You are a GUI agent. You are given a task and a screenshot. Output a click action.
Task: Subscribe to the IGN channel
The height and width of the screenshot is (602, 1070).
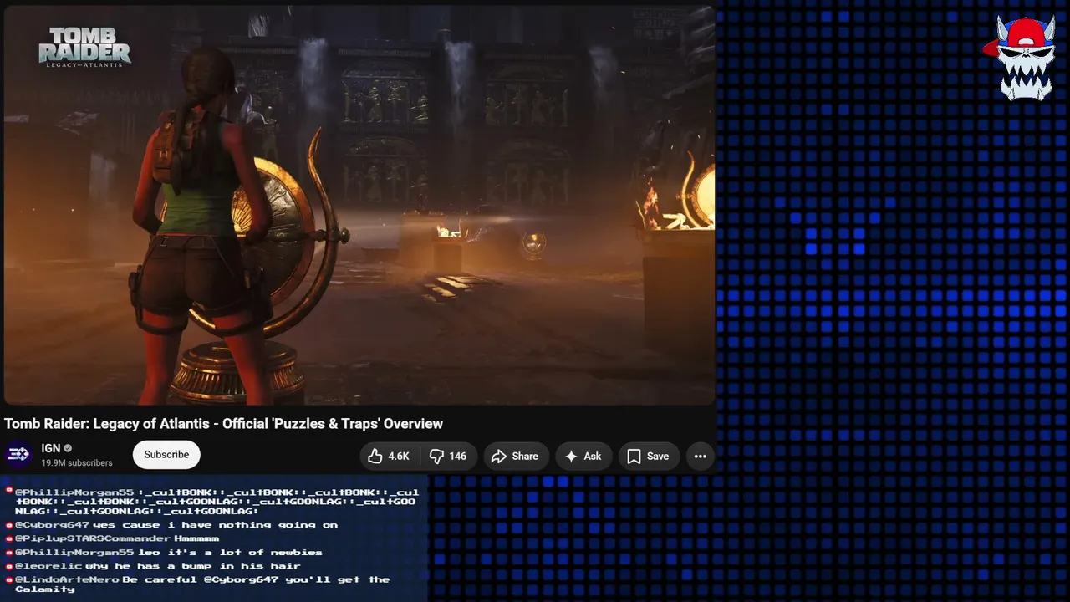(x=166, y=455)
